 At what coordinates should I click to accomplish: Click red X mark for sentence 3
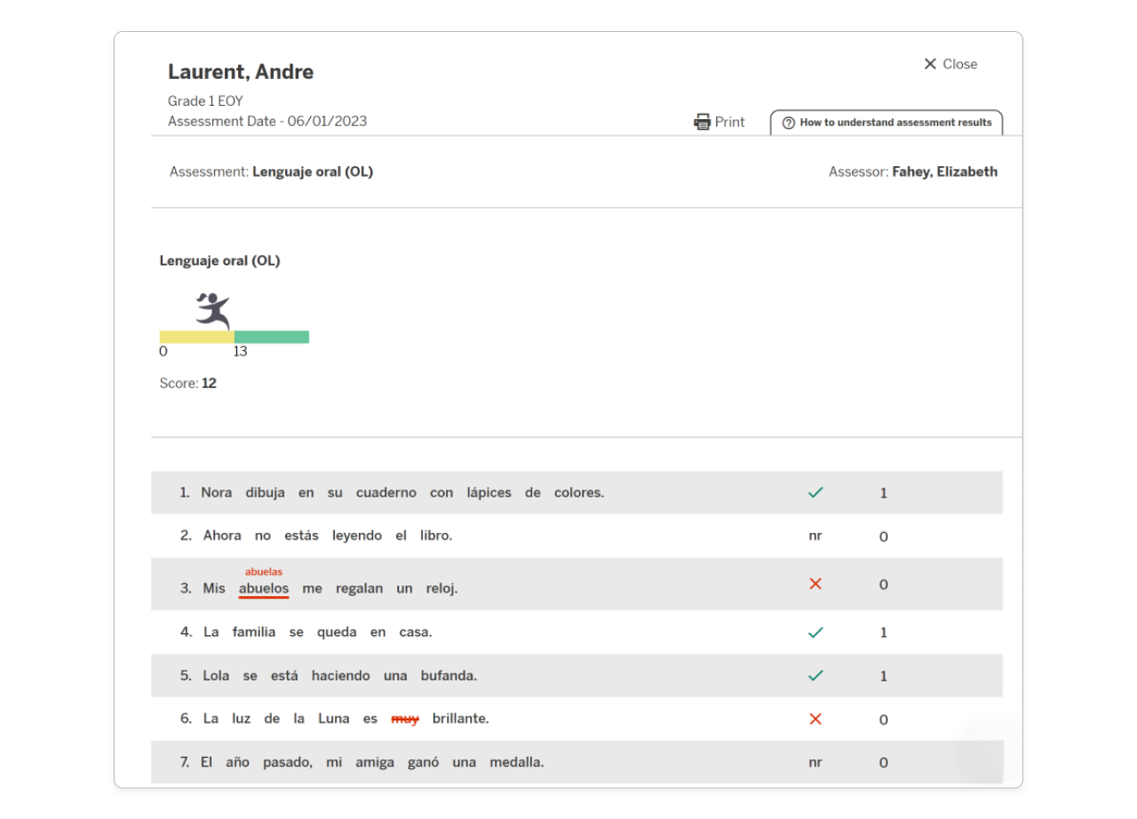pyautogui.click(x=815, y=584)
